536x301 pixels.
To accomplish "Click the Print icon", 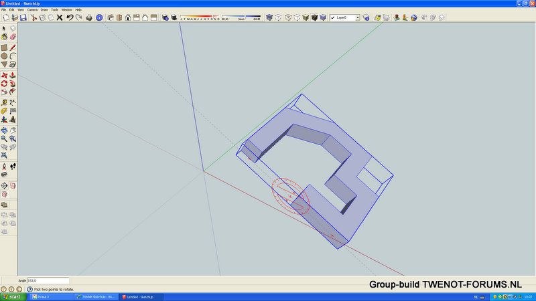I will click(x=89, y=17).
